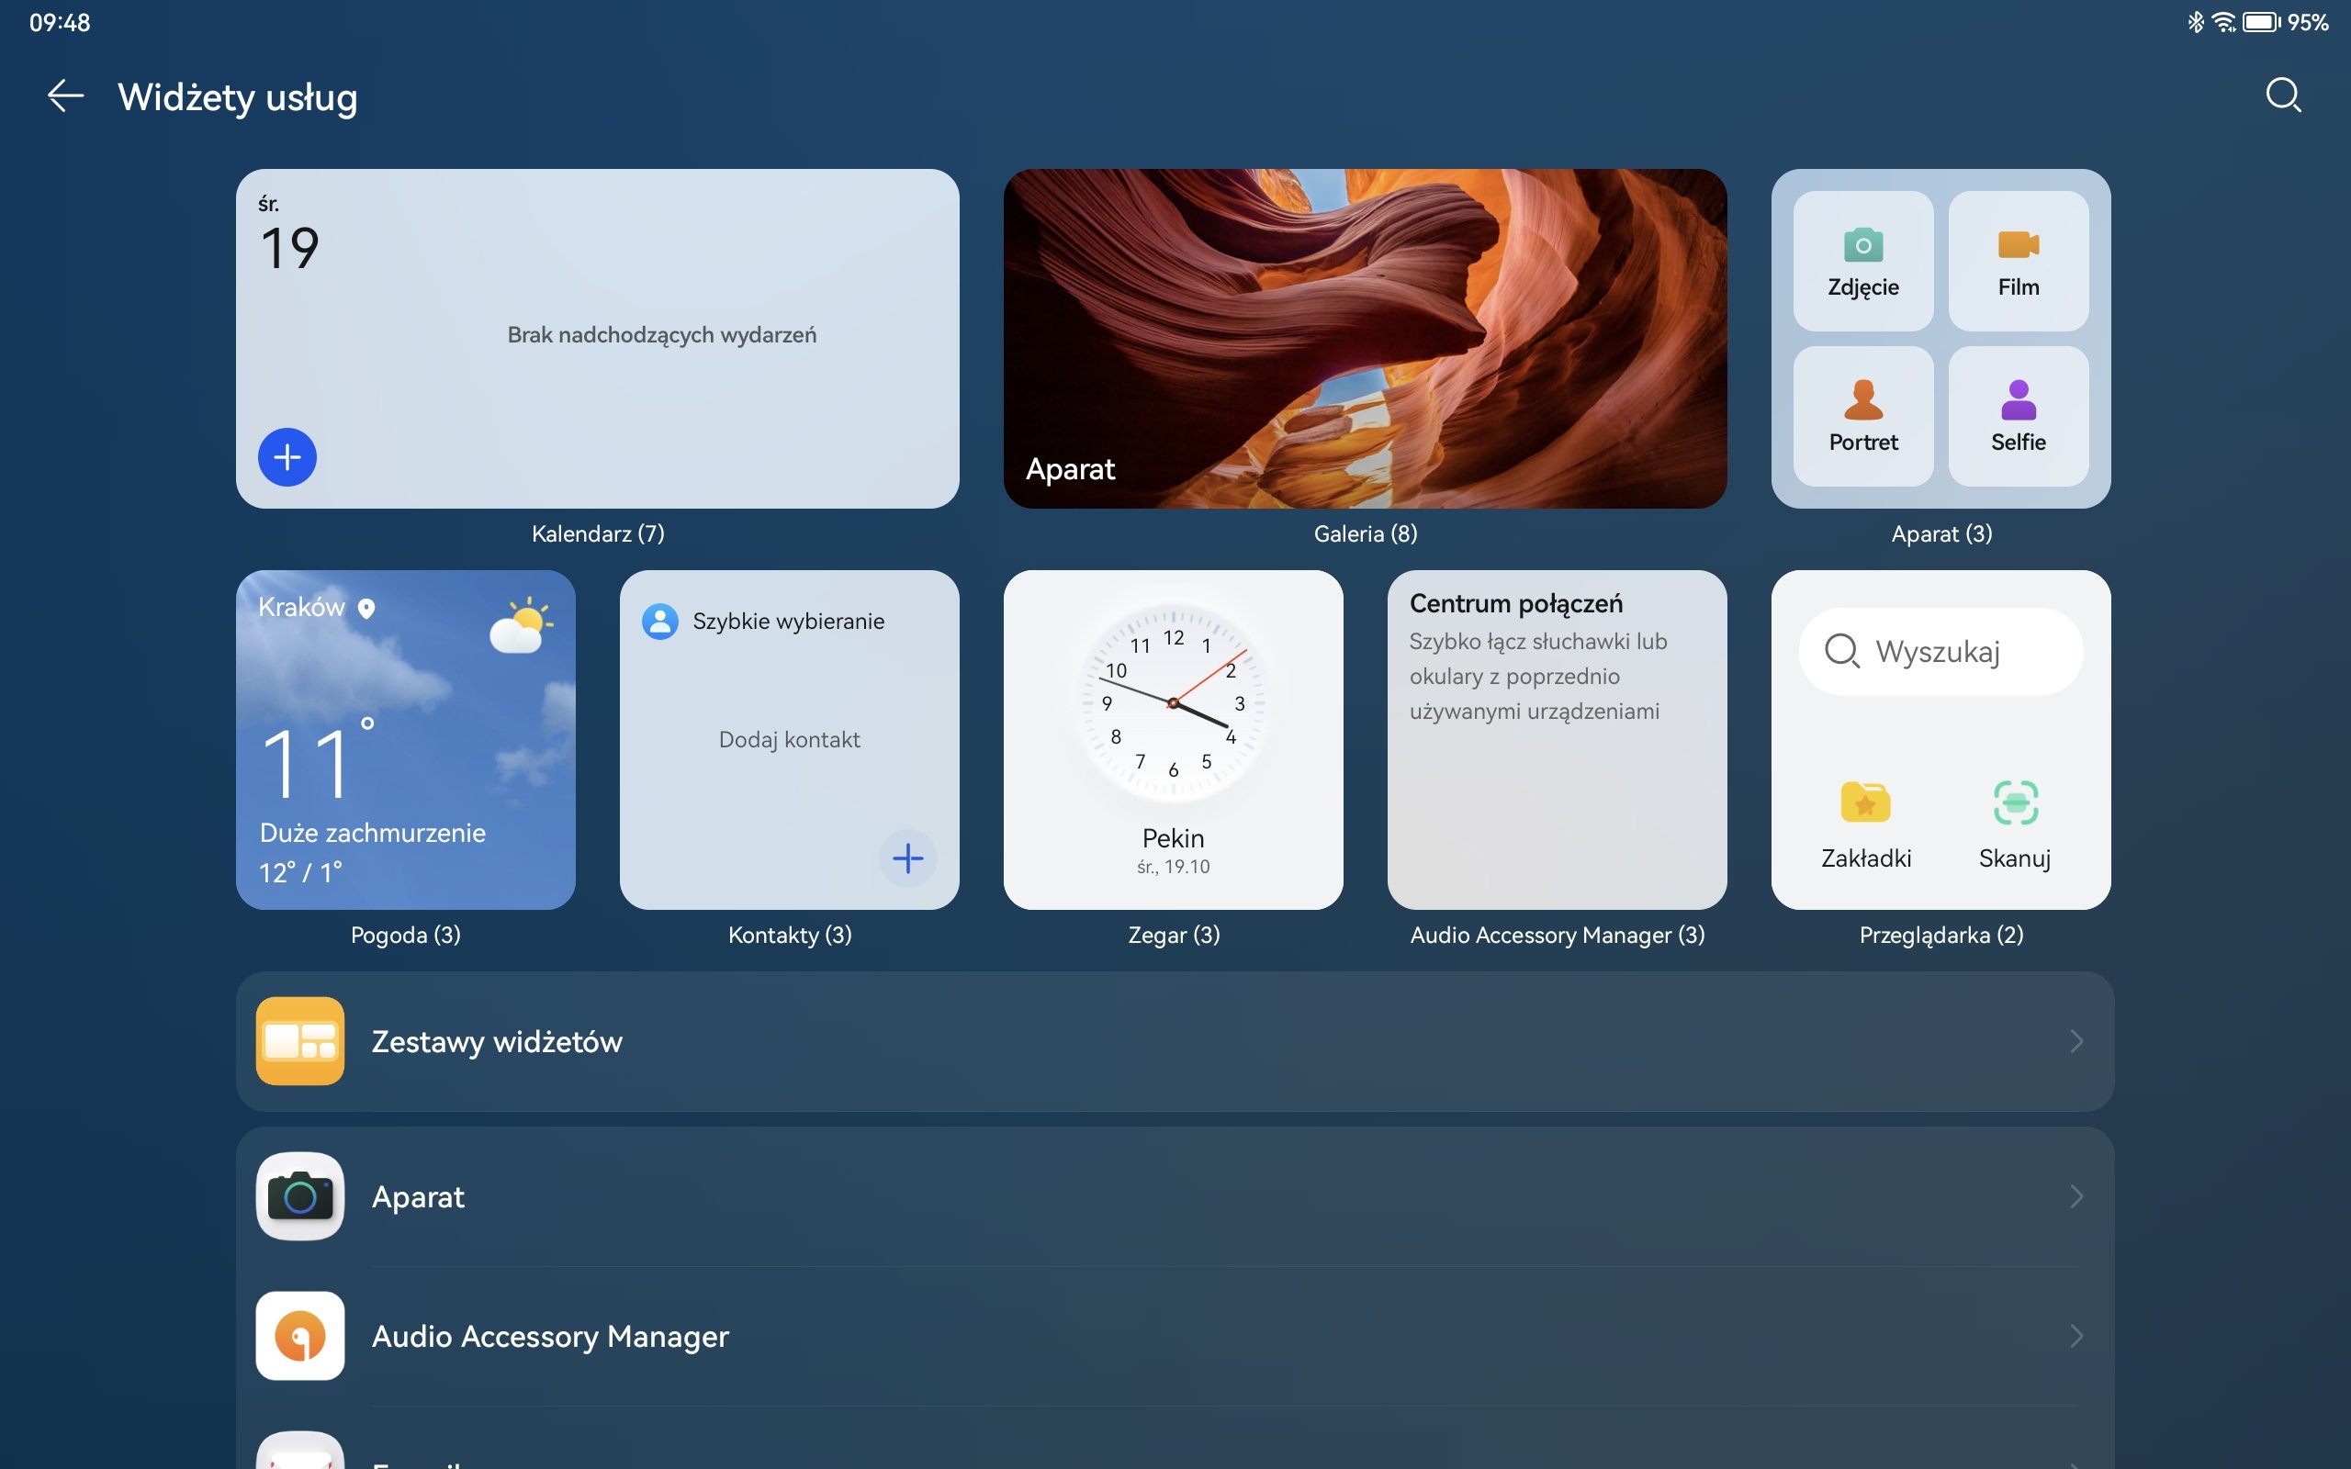Tap the Wyszukaj search field in browser widget
This screenshot has width=2351, height=1469.
click(x=1940, y=651)
